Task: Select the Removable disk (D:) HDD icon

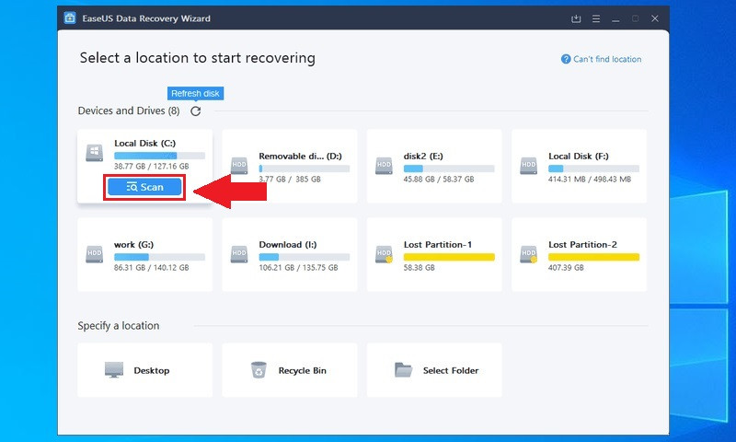Action: tap(239, 166)
